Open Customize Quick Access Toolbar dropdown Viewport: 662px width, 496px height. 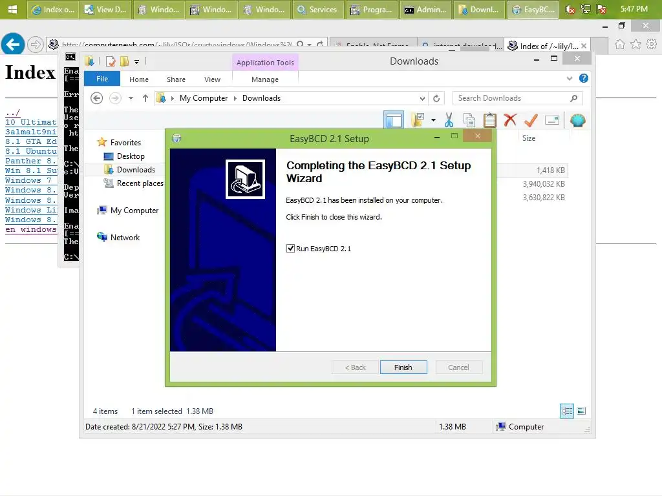pyautogui.click(x=137, y=61)
